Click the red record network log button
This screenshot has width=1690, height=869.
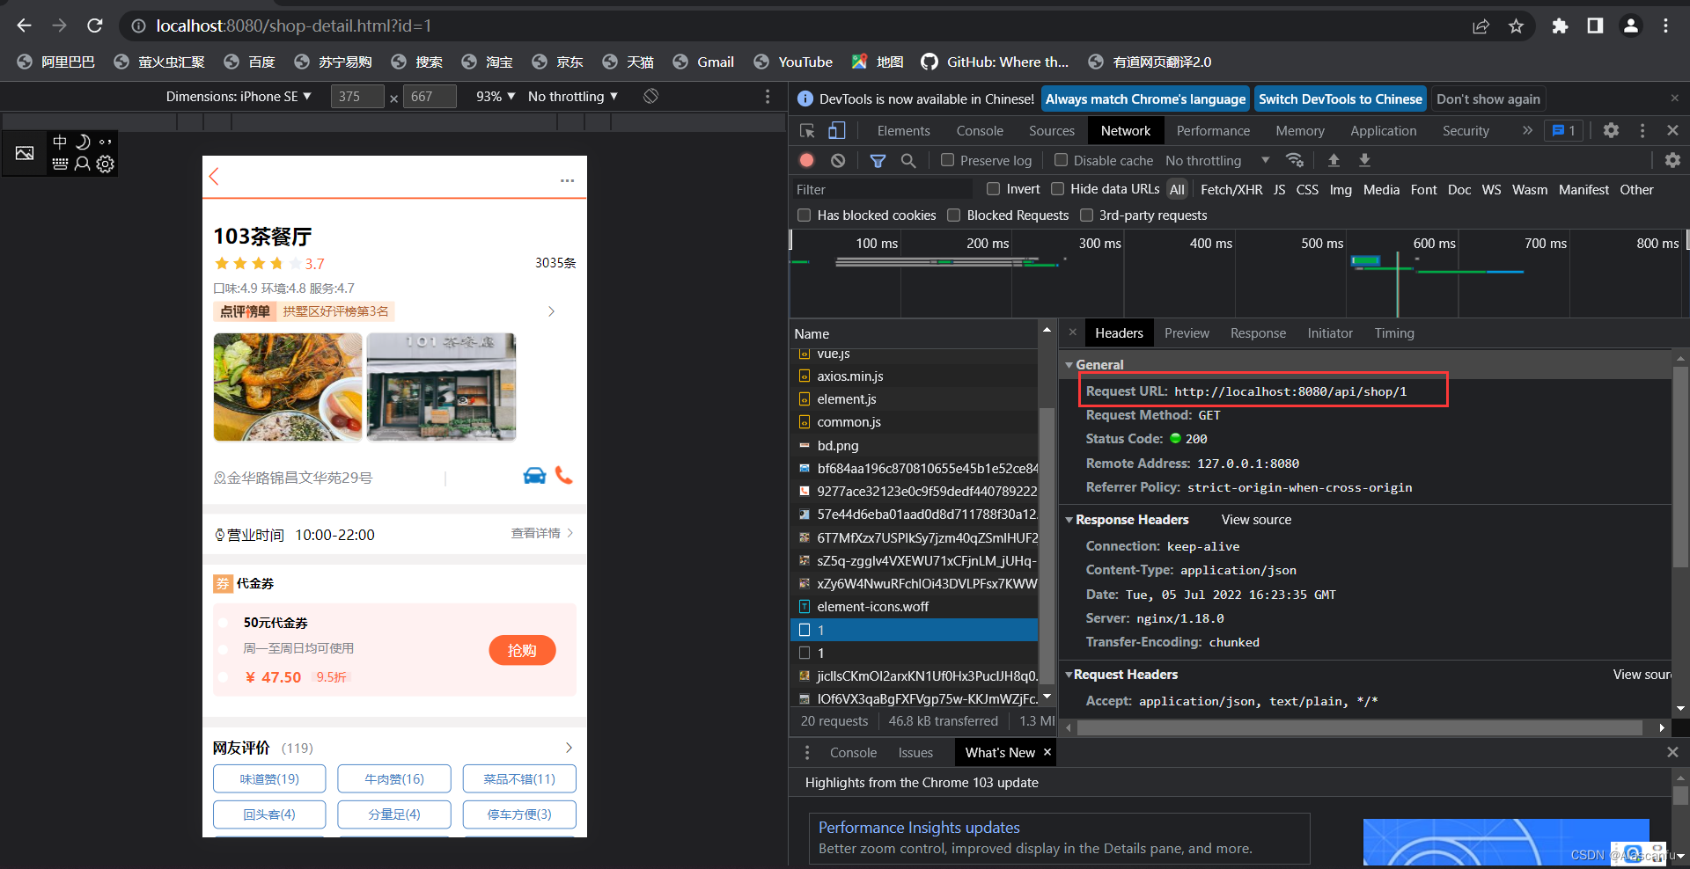tap(806, 160)
